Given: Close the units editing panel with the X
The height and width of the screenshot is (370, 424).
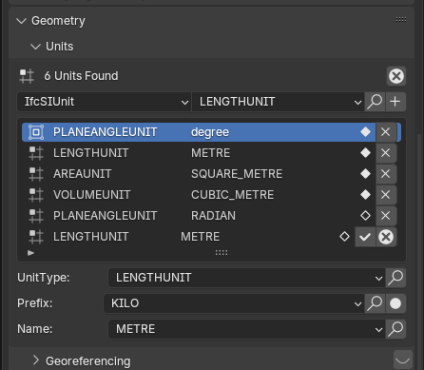Looking at the screenshot, I should [x=396, y=76].
